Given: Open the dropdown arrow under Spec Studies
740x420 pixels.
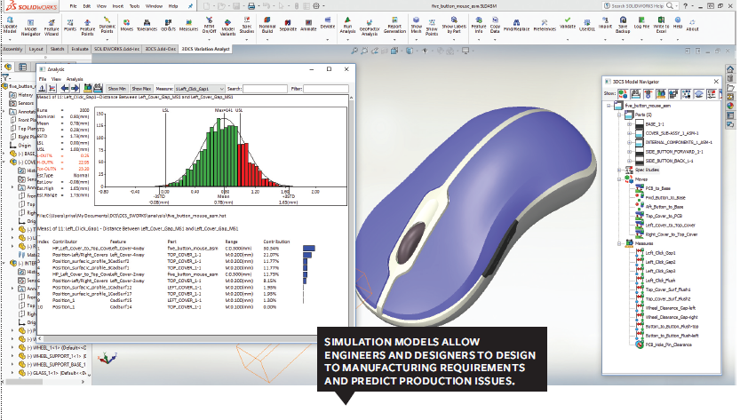Looking at the screenshot, I should (x=247, y=40).
